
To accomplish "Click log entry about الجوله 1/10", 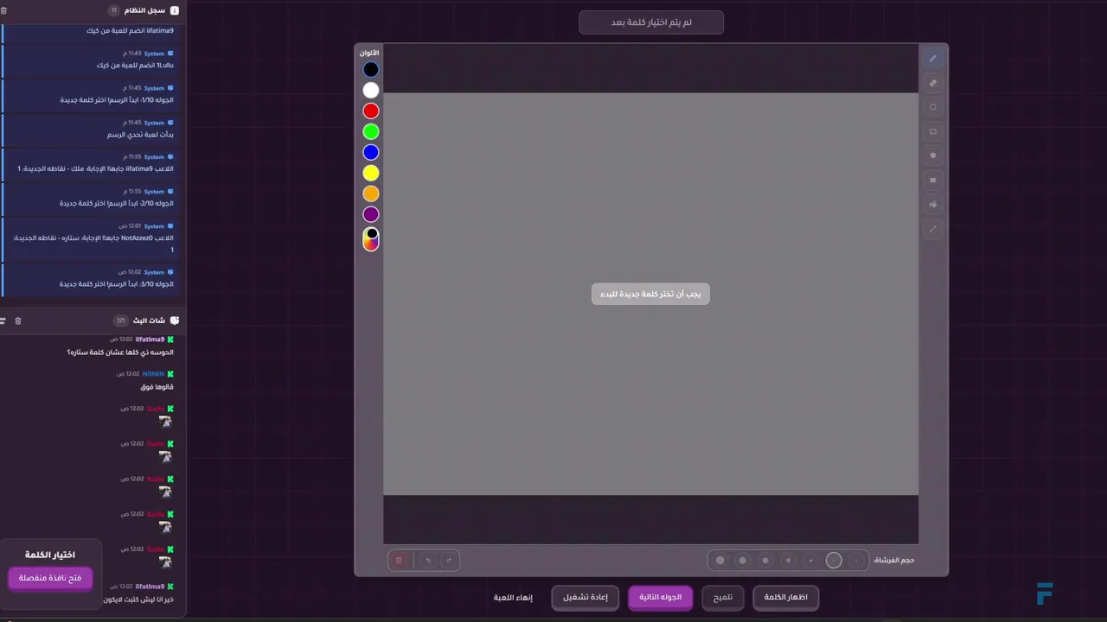I will pyautogui.click(x=92, y=94).
